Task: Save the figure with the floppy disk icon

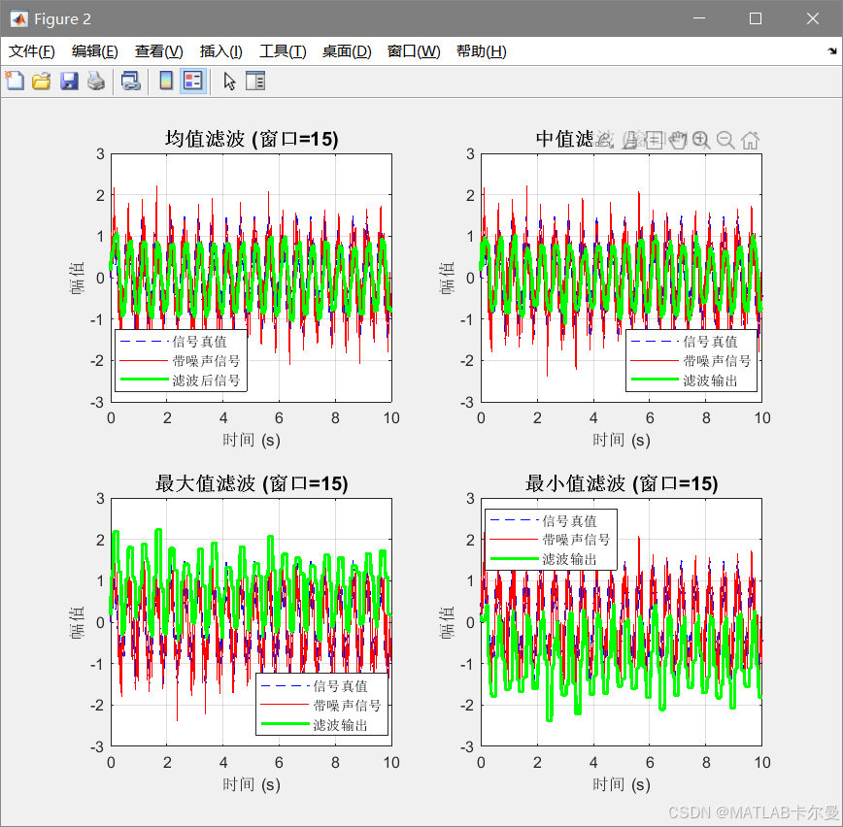Action: click(x=69, y=82)
